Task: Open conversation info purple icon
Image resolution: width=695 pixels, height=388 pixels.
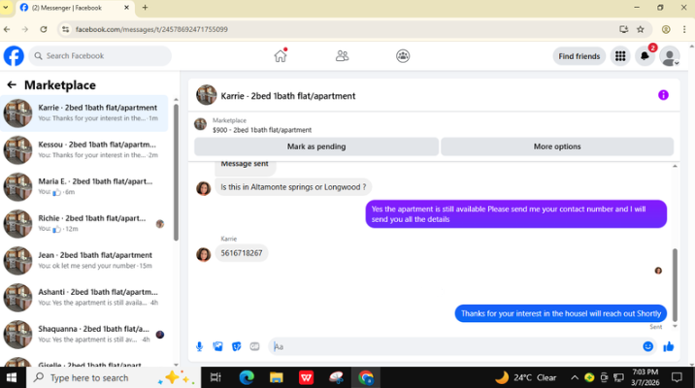Action: point(663,95)
